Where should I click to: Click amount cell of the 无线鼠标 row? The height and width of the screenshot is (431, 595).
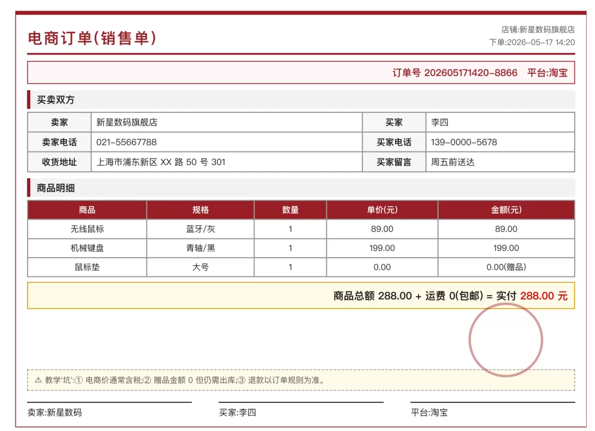pos(506,229)
